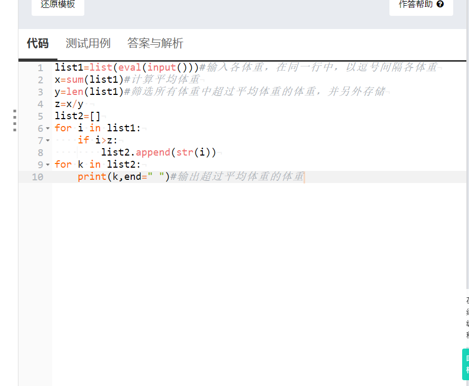Image resolution: width=469 pixels, height=386 pixels.
Task: Click on list2.append(str(i)) line
Action: (158, 152)
